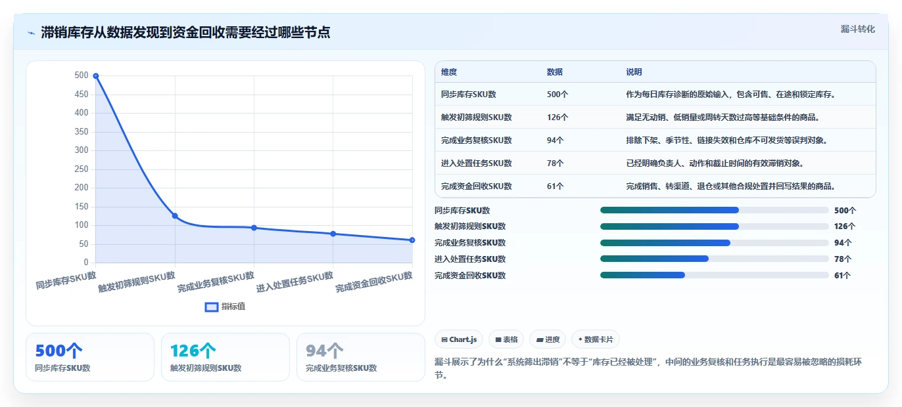Click description starting 作为每日库存诊断的原始输入
Image resolution: width=902 pixels, height=407 pixels.
[x=730, y=95]
